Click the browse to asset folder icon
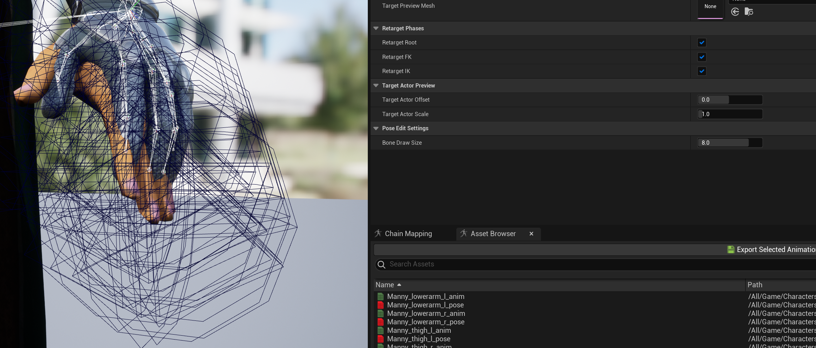This screenshot has height=348, width=816. [749, 12]
